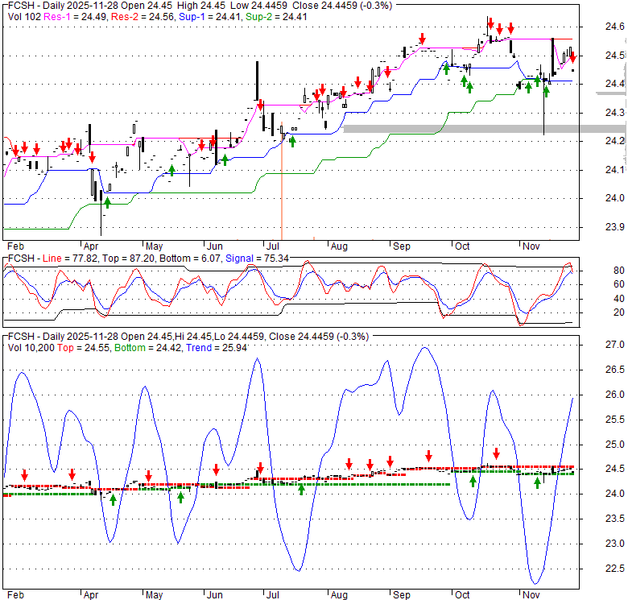Click green up arrow in mid-July price chart
This screenshot has height=600, width=628.
pyautogui.click(x=292, y=141)
